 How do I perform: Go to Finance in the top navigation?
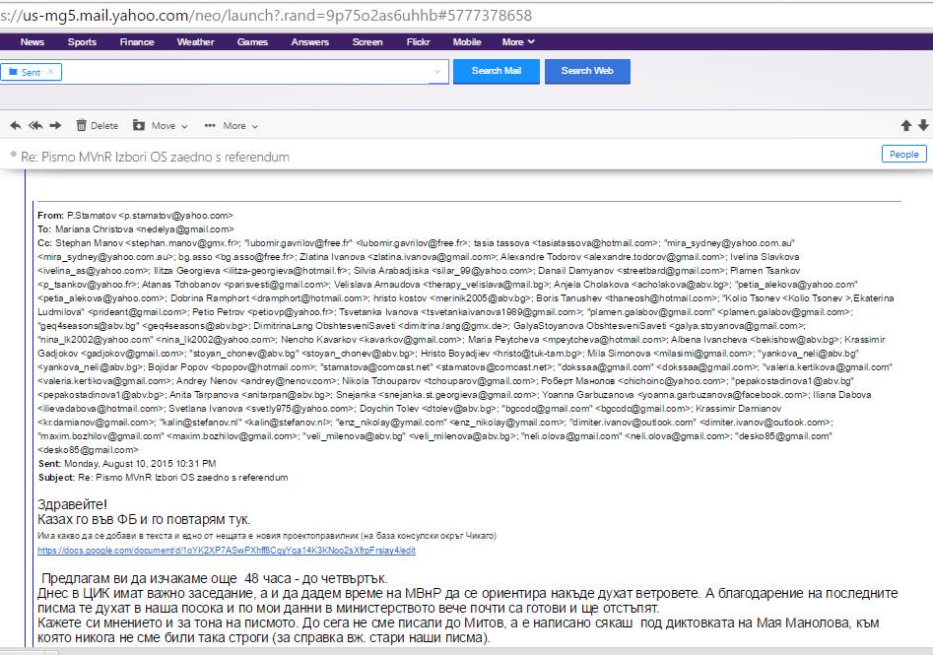point(137,42)
